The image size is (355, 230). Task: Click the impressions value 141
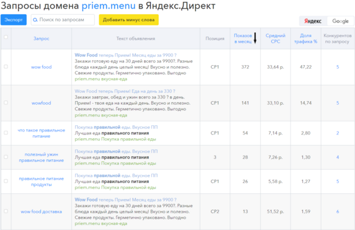coord(245,103)
